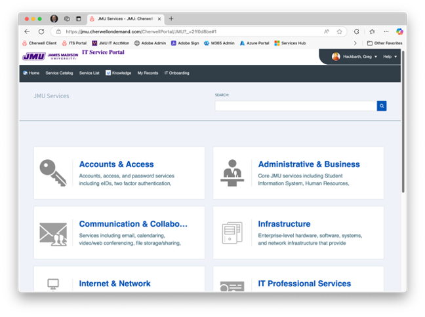
Task: Open Knowledge menu item
Action: tap(119, 73)
